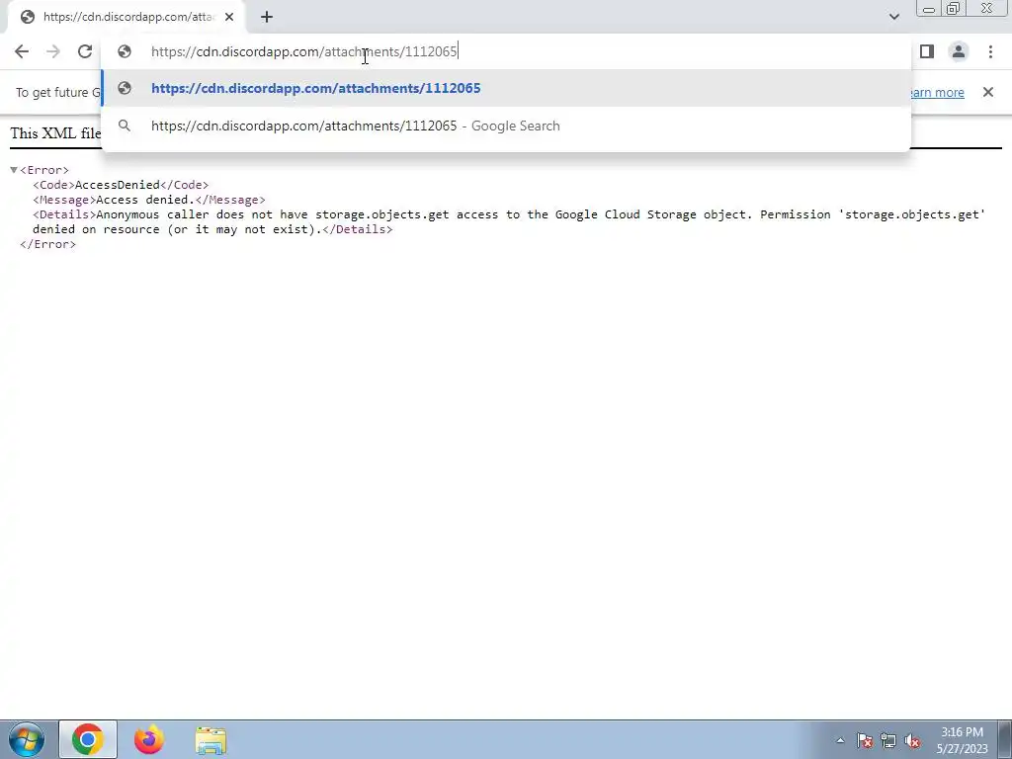This screenshot has height=759, width=1012.
Task: Click the Chrome taskbar icon
Action: click(x=88, y=739)
